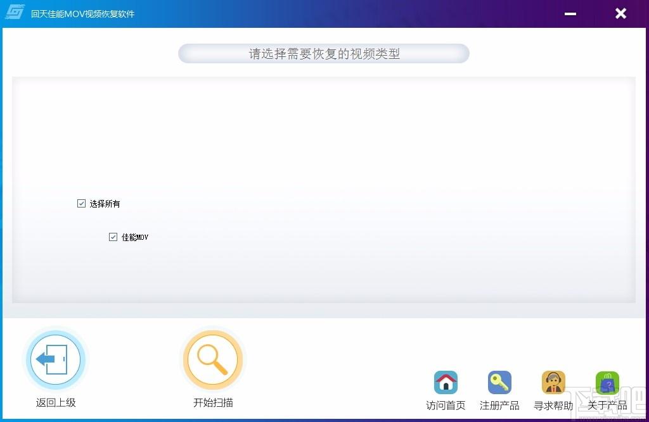Click the 回天佳能MOV视频恢复软件 title text
Image resolution: width=649 pixels, height=422 pixels.
click(83, 14)
